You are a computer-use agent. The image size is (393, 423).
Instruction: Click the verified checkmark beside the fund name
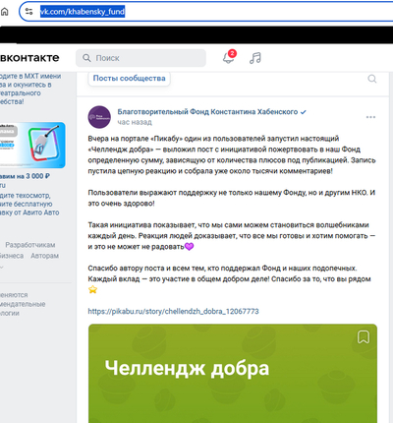click(x=304, y=112)
